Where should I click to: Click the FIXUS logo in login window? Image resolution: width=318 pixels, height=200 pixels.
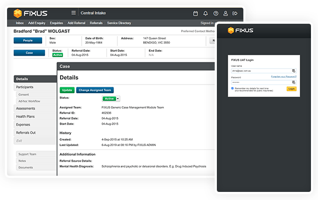240,30
